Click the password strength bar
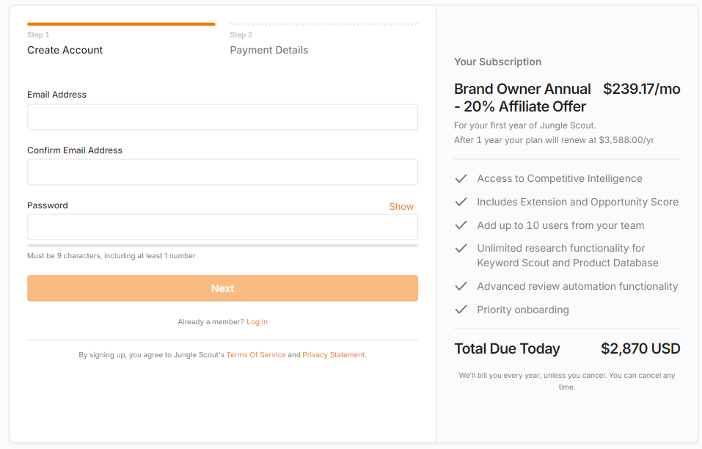Viewport: 702px width, 449px height. click(x=222, y=246)
